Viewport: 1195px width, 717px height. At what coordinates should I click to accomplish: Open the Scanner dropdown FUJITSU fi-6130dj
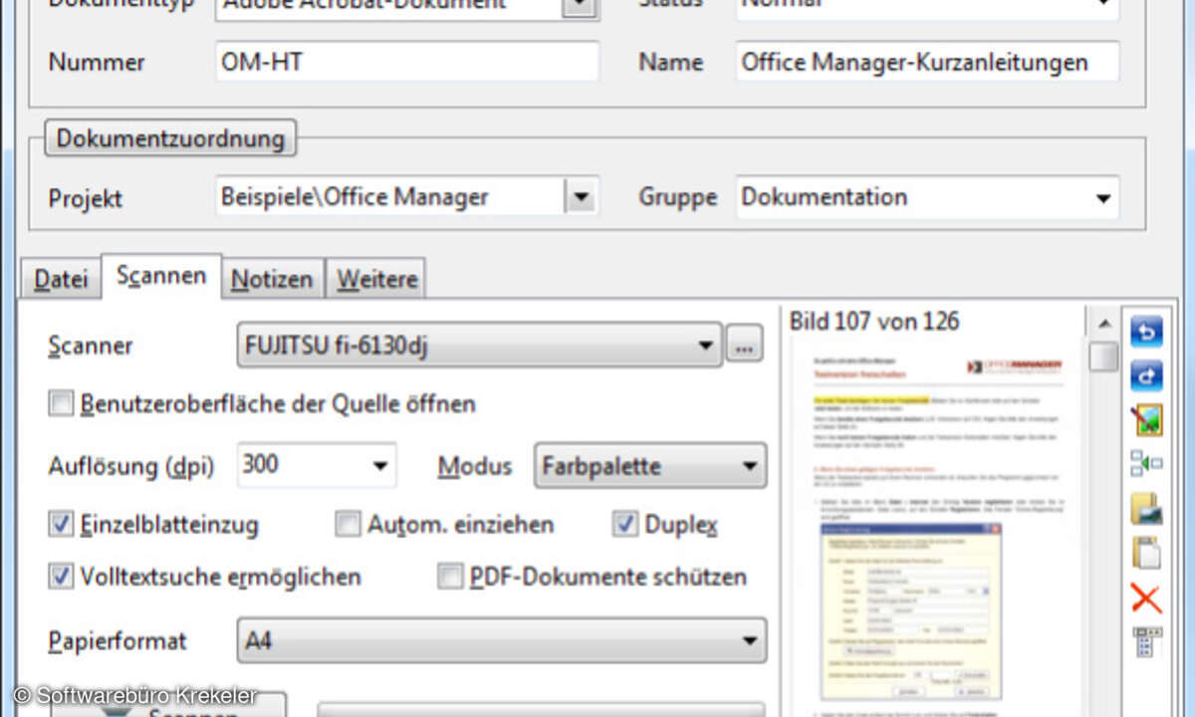tap(479, 347)
